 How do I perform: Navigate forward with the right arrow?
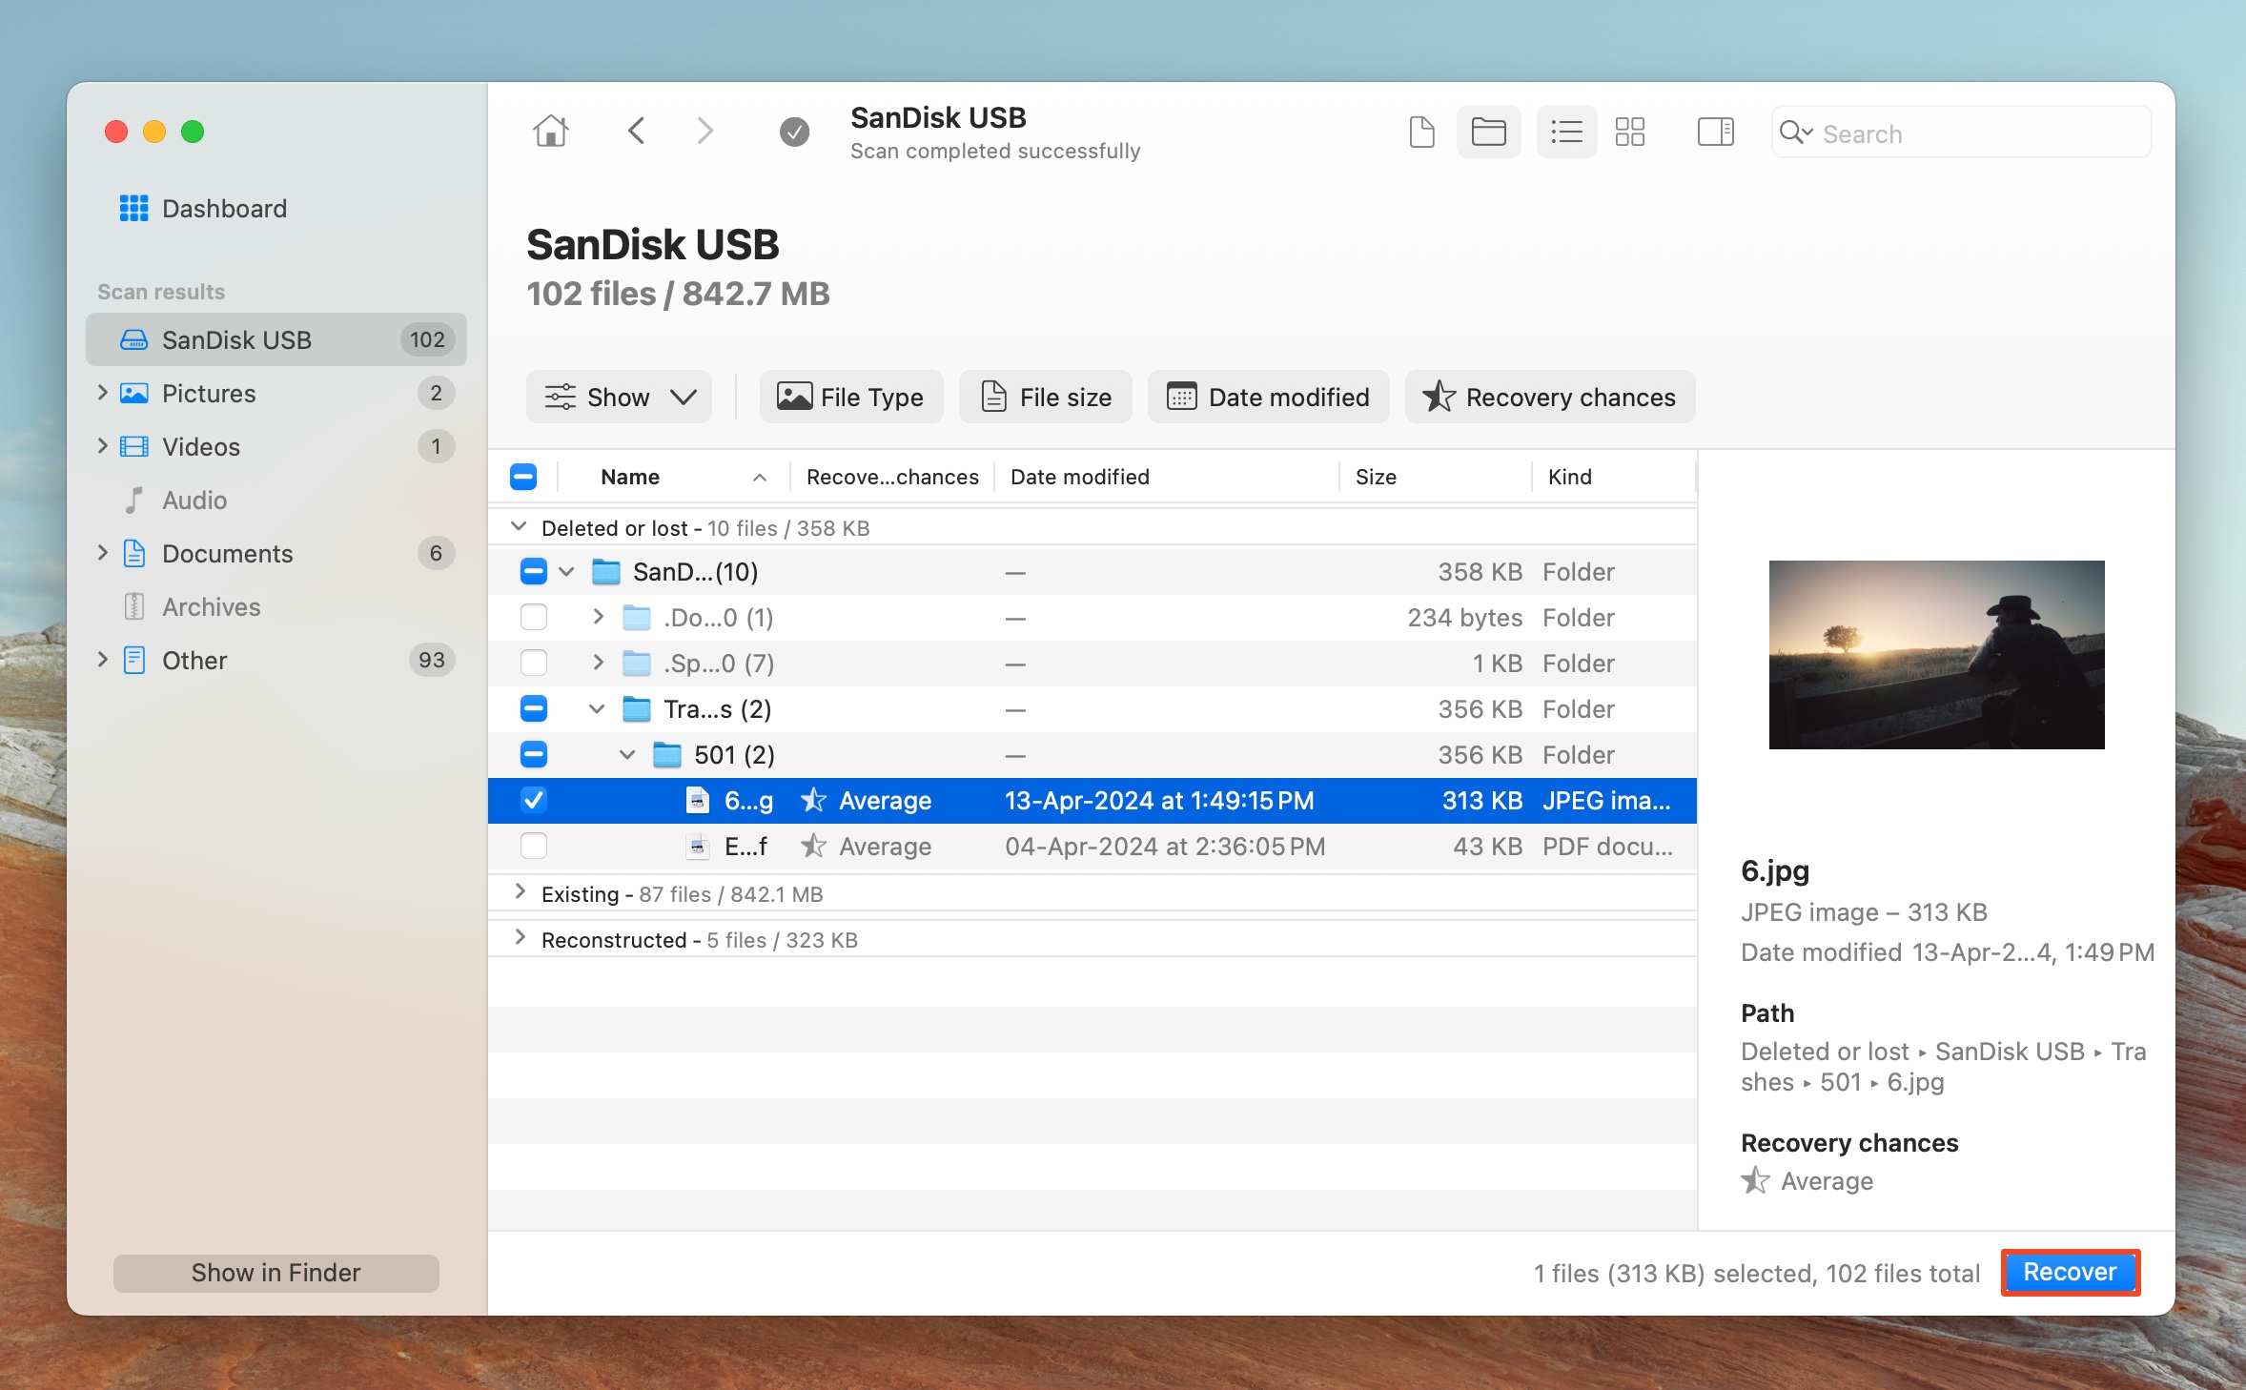point(704,131)
